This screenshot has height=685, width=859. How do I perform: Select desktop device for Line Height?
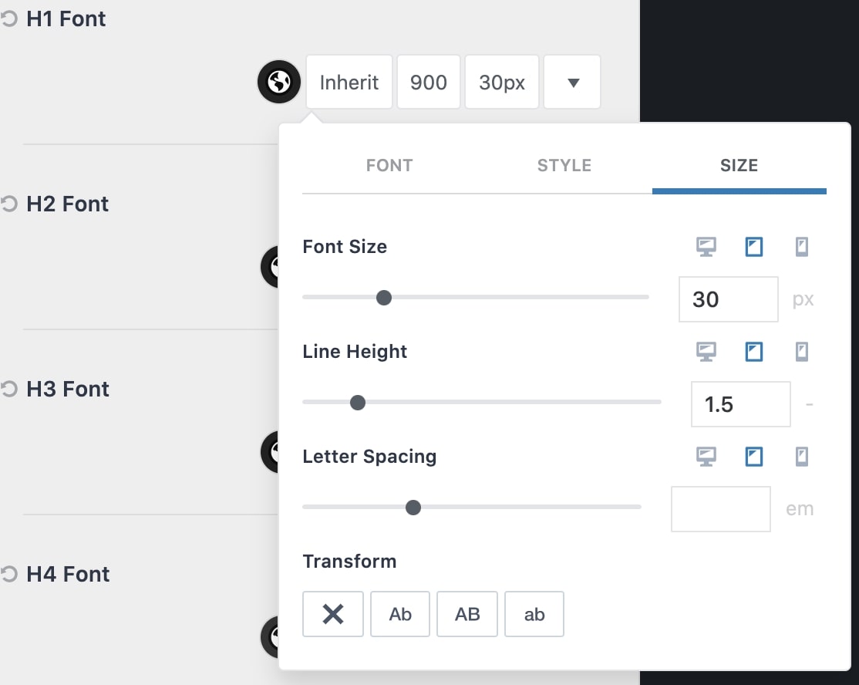[706, 351]
